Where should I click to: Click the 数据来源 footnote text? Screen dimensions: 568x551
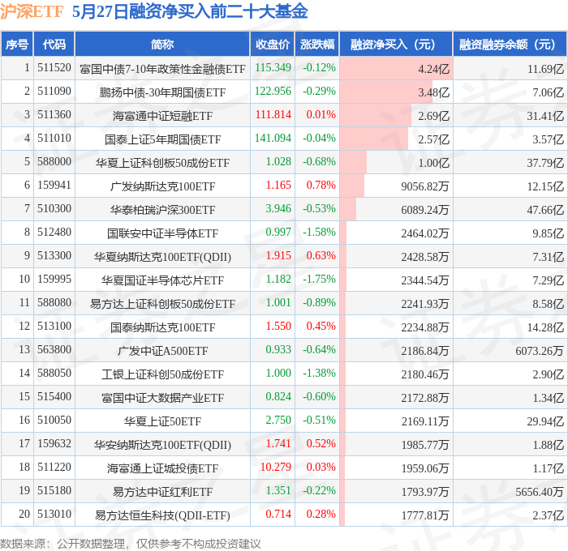(x=131, y=544)
